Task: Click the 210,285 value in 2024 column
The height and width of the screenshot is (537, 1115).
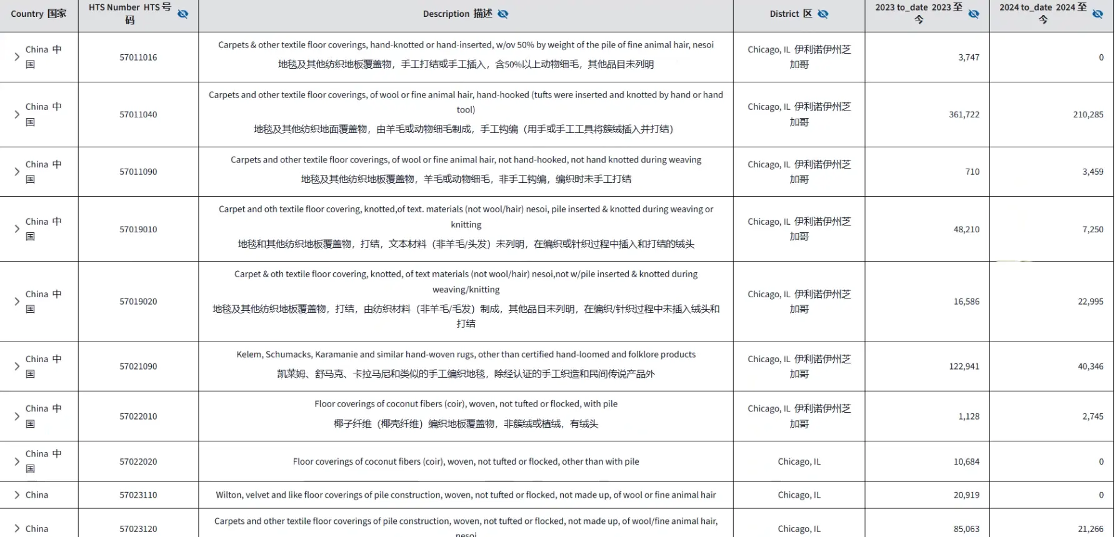Action: (x=1087, y=114)
